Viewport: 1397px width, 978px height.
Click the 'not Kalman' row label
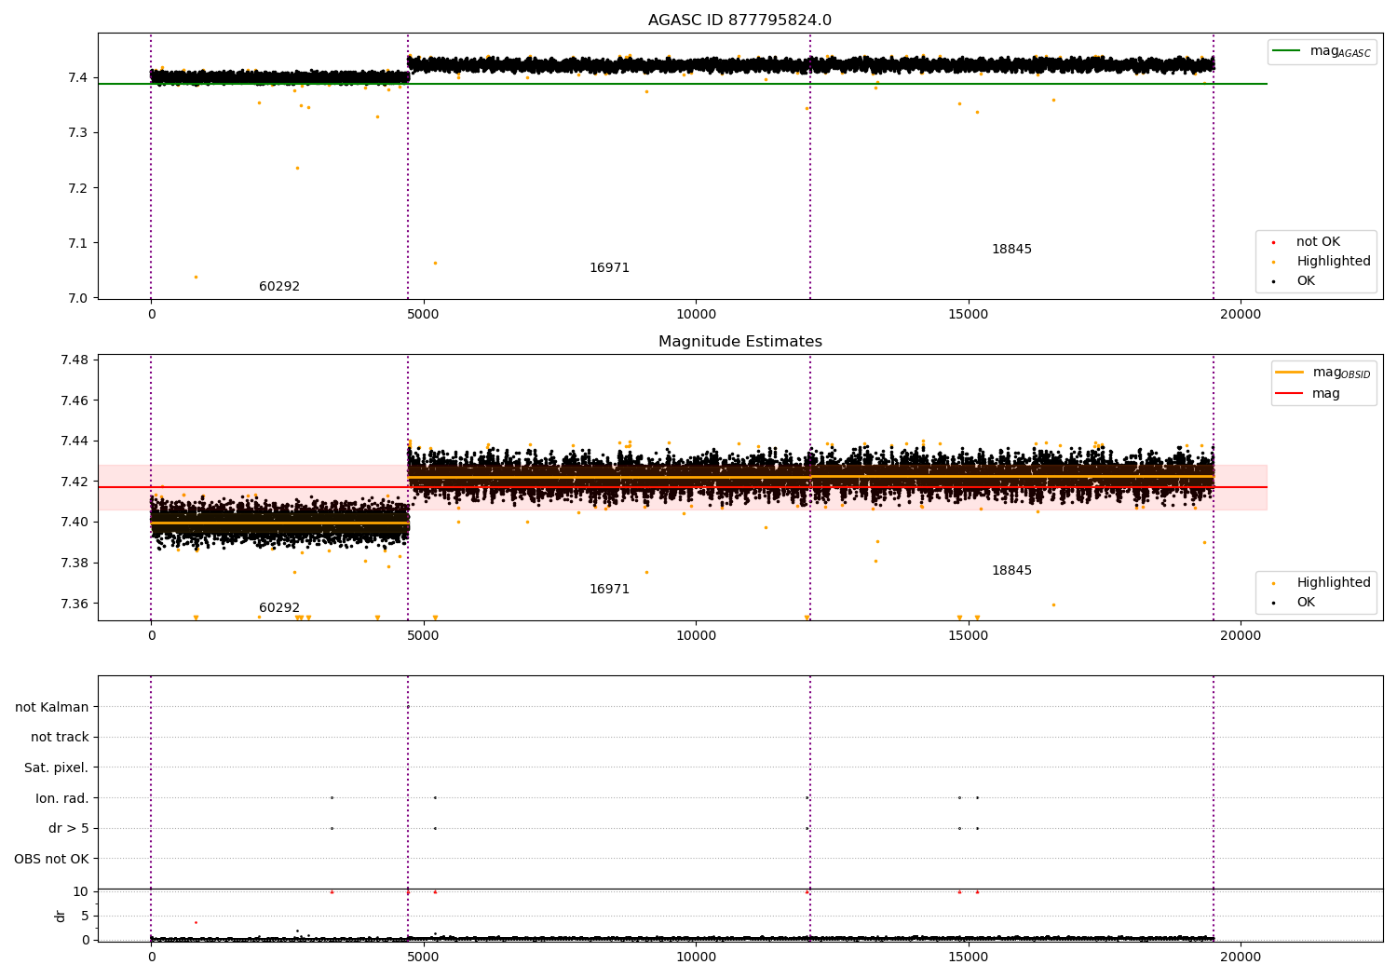[x=52, y=707]
